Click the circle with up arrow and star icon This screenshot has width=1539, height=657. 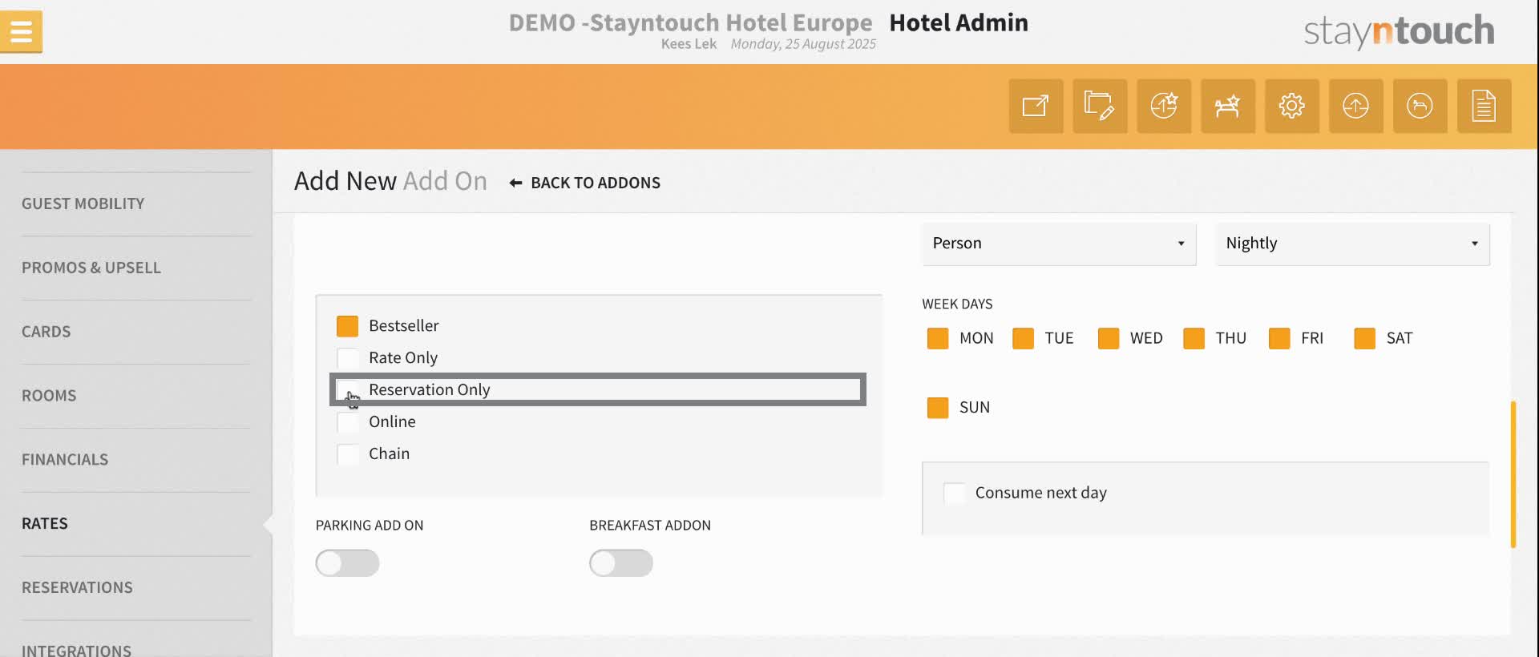click(1164, 106)
